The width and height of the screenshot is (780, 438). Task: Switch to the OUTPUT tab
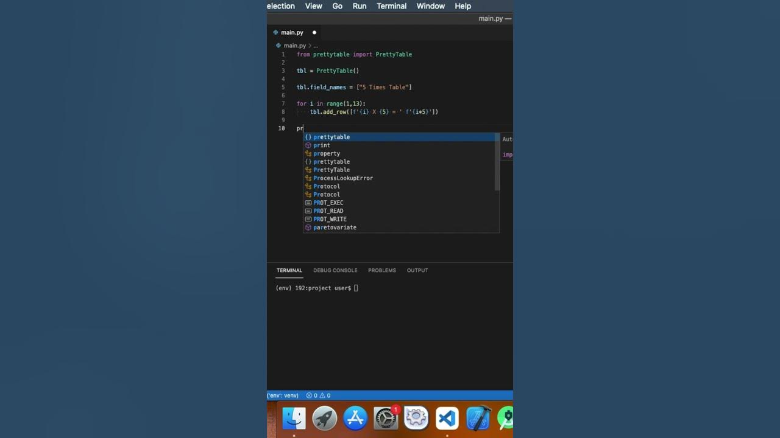pyautogui.click(x=417, y=270)
